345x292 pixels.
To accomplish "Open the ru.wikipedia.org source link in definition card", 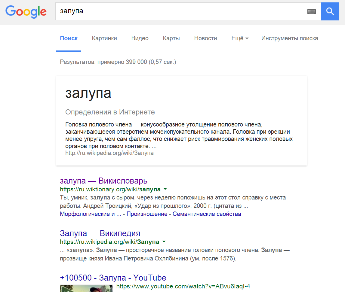I will click(x=109, y=153).
